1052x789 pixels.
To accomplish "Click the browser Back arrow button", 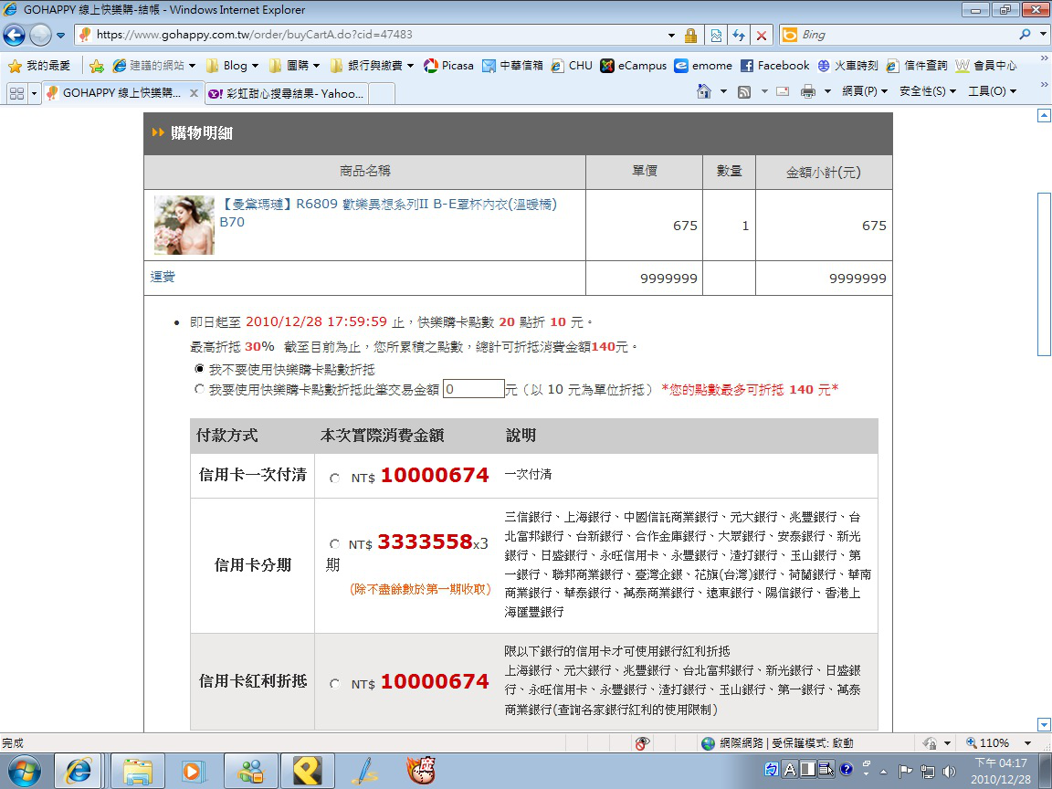I will pyautogui.click(x=14, y=35).
